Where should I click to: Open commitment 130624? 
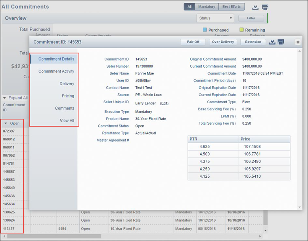pos(9,220)
